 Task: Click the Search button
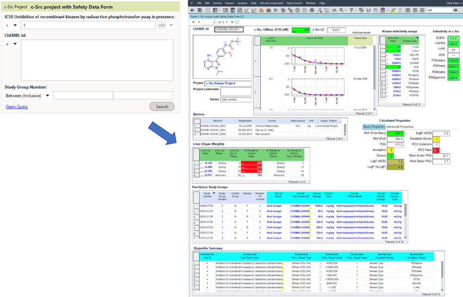[162, 106]
